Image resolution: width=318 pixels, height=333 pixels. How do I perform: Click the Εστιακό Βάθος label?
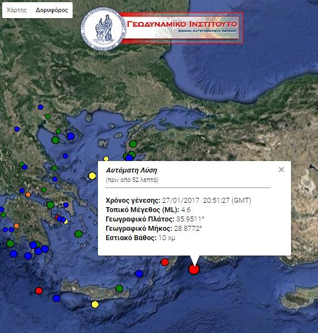pyautogui.click(x=131, y=237)
